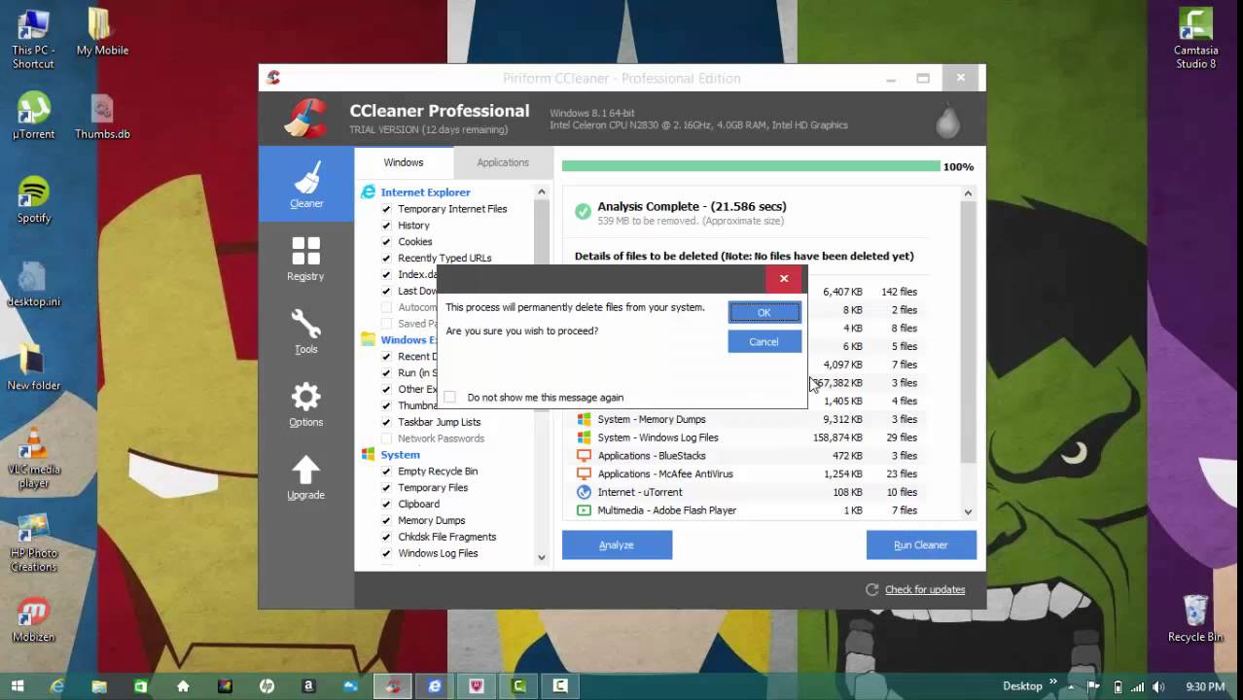This screenshot has height=700, width=1243.
Task: Launch Camtasia Studio 8 desktop icon
Action: (x=1195, y=39)
